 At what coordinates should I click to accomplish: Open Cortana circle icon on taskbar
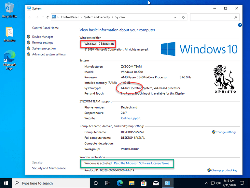(x=96, y=183)
